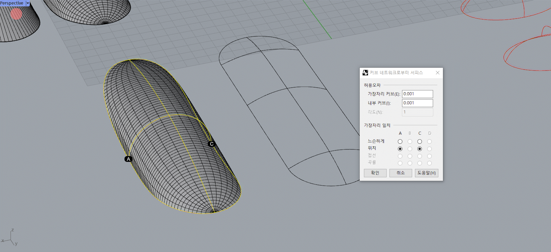This screenshot has width=551, height=252.
Task: Close the curve network surface dialog
Action: point(437,73)
